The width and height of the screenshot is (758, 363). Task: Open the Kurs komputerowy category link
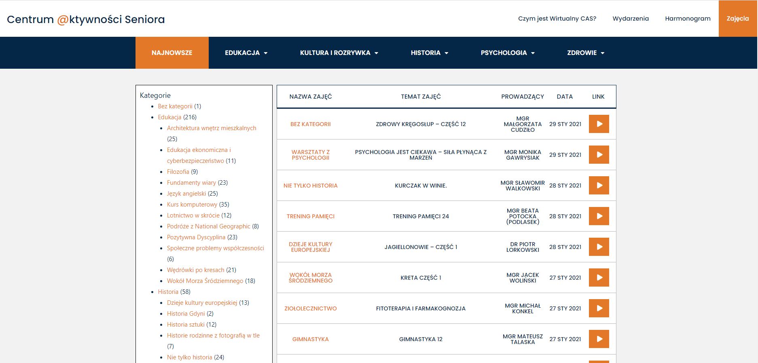pyautogui.click(x=192, y=205)
